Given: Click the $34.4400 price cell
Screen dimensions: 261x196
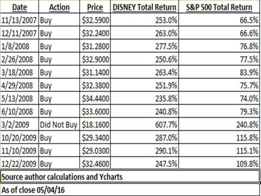Looking at the screenshot, I should (x=95, y=99).
